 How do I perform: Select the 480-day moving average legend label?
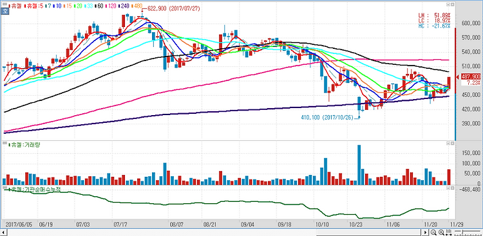coord(137,6)
